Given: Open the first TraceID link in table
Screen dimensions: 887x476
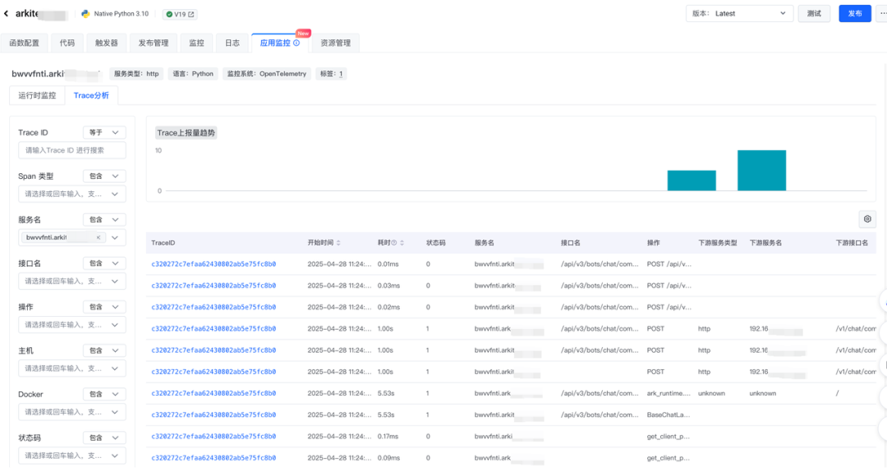Looking at the screenshot, I should click(214, 264).
